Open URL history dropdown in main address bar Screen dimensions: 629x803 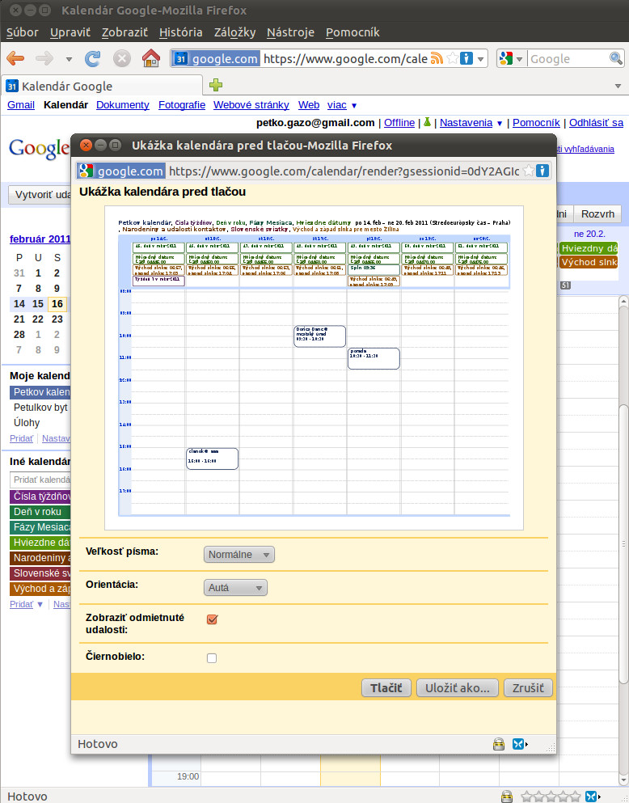480,59
